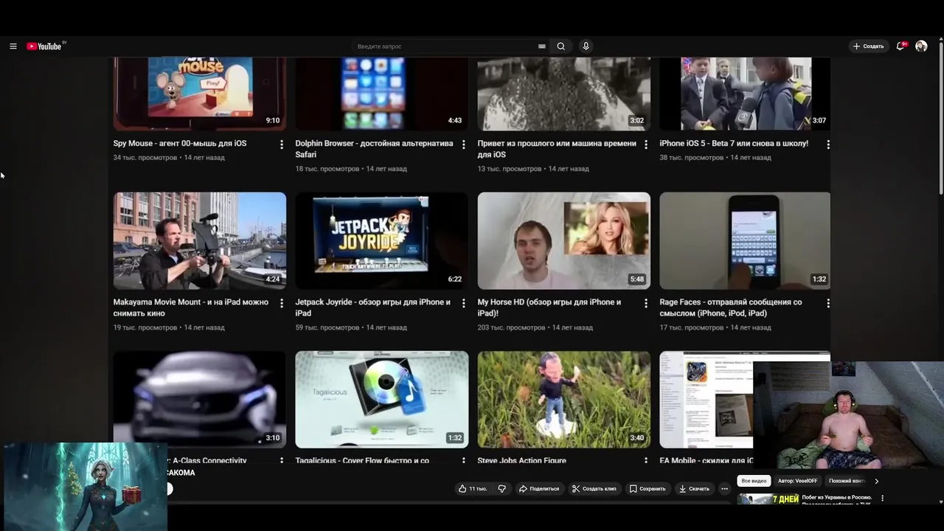Open the 7 ДНЕЙ suggested video thumbnail
The image size is (944, 531).
(x=768, y=499)
